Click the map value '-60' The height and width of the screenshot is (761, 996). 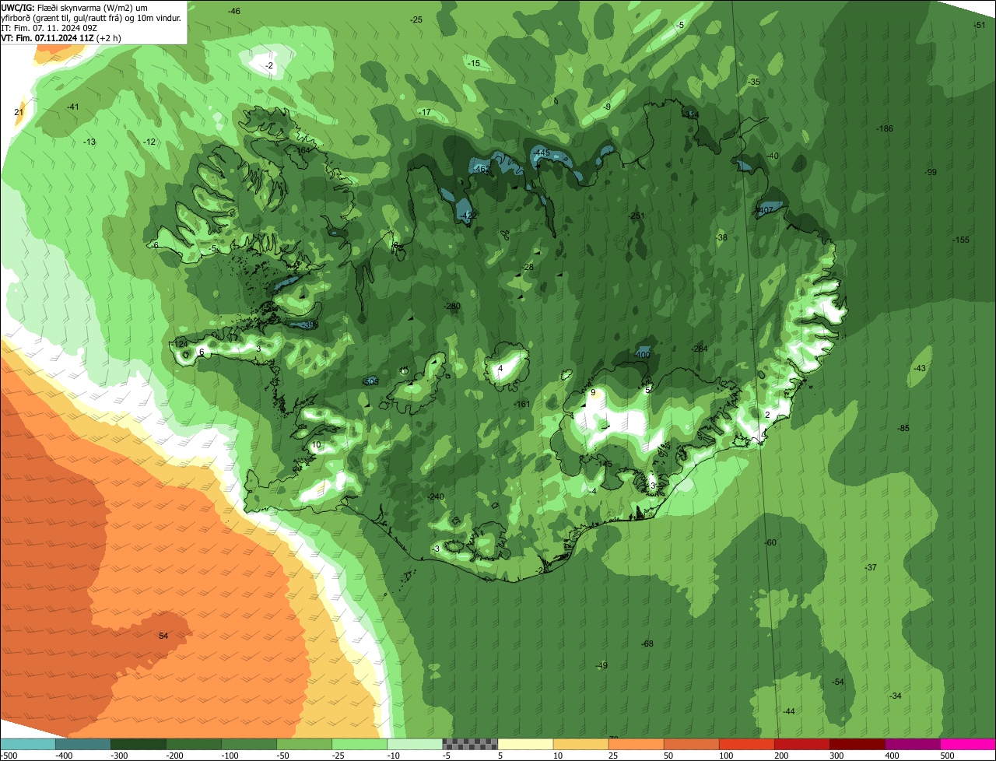770,542
